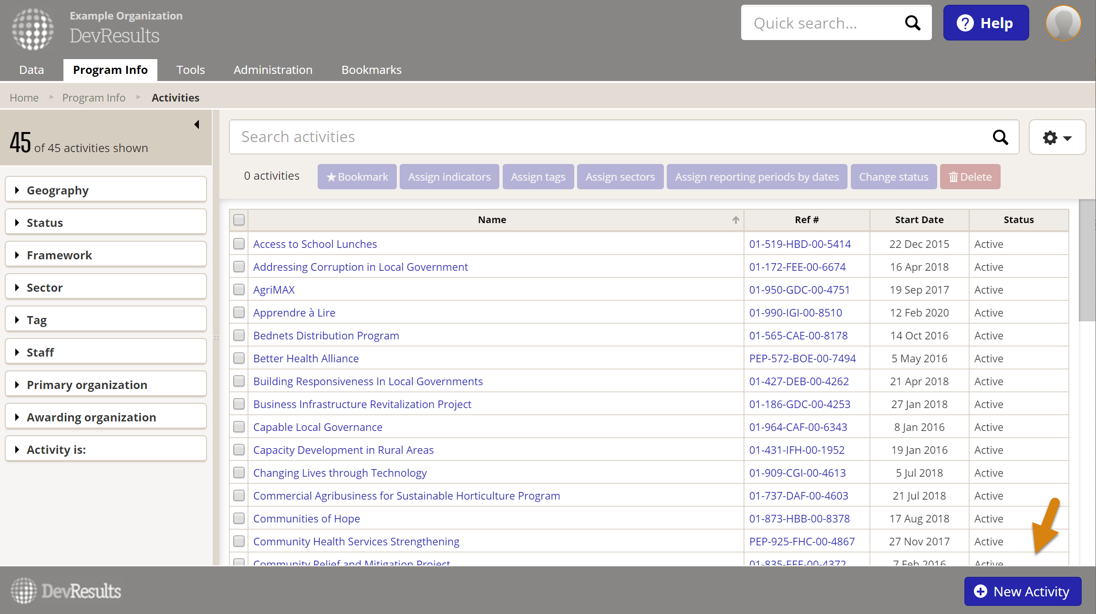Viewport: 1096px width, 614px height.
Task: Collapse the filter sidebar arrow
Action: (x=196, y=124)
